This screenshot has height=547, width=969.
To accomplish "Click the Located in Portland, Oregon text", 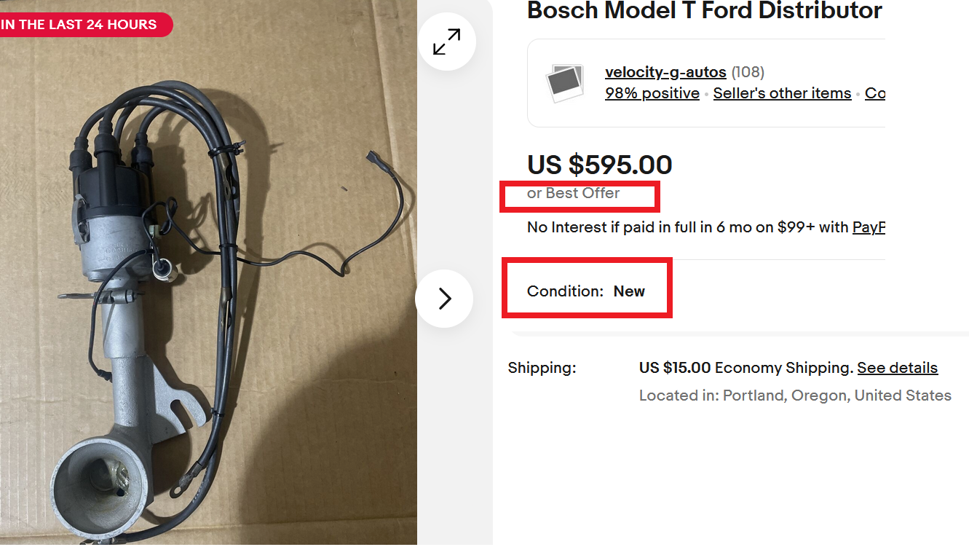I will [794, 396].
